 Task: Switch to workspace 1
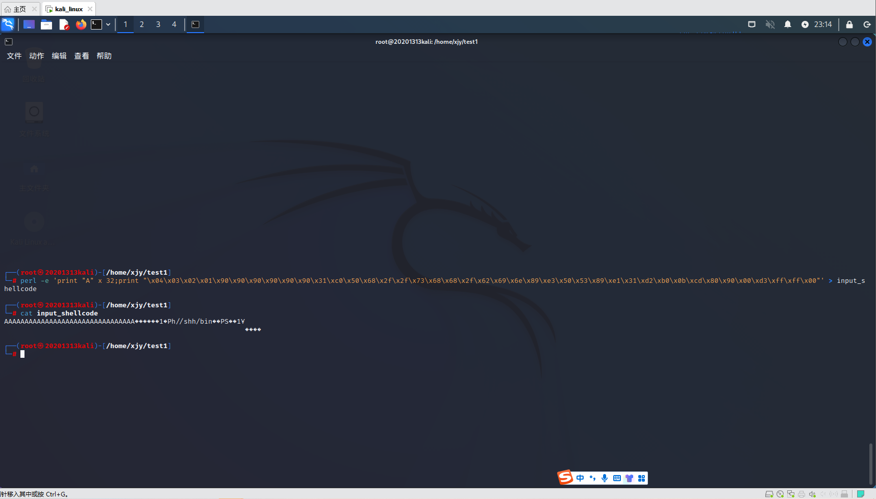tap(126, 24)
